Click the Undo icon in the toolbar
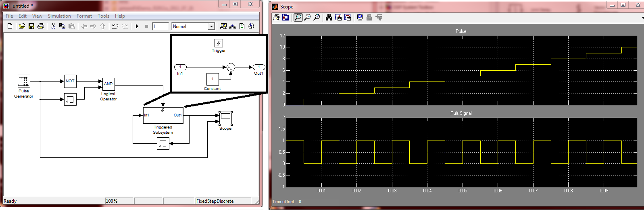 (115, 27)
